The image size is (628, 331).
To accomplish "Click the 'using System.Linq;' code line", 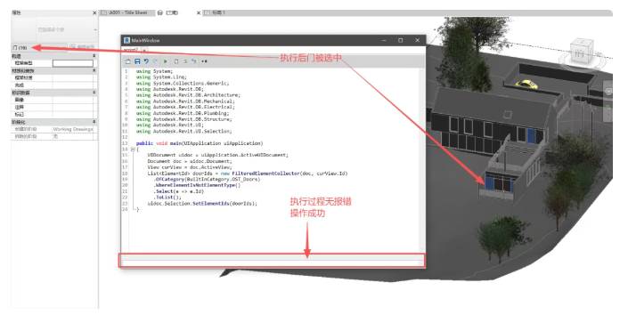I will coord(161,77).
